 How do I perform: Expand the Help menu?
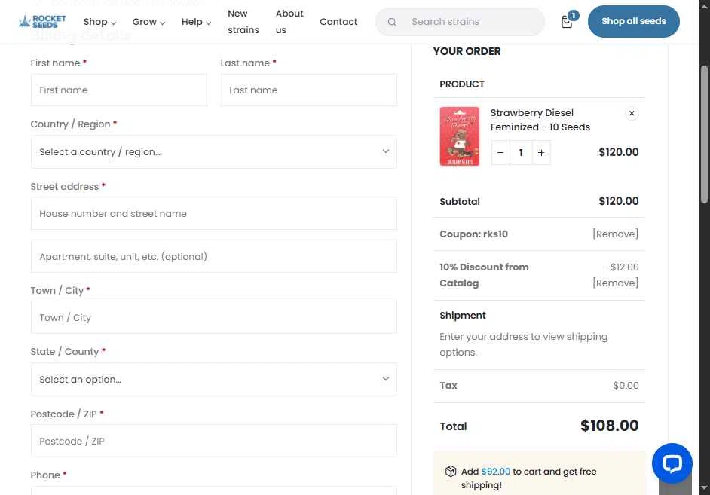click(196, 22)
